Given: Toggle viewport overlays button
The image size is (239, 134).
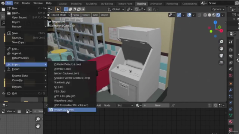Looking at the screenshot, I should 189,15.
